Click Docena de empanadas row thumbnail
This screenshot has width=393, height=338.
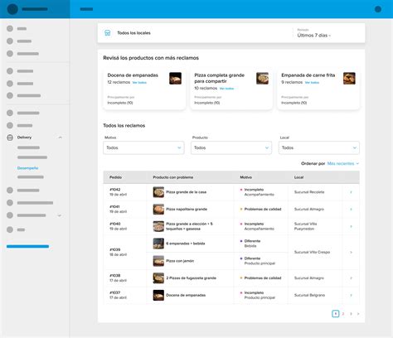click(158, 295)
